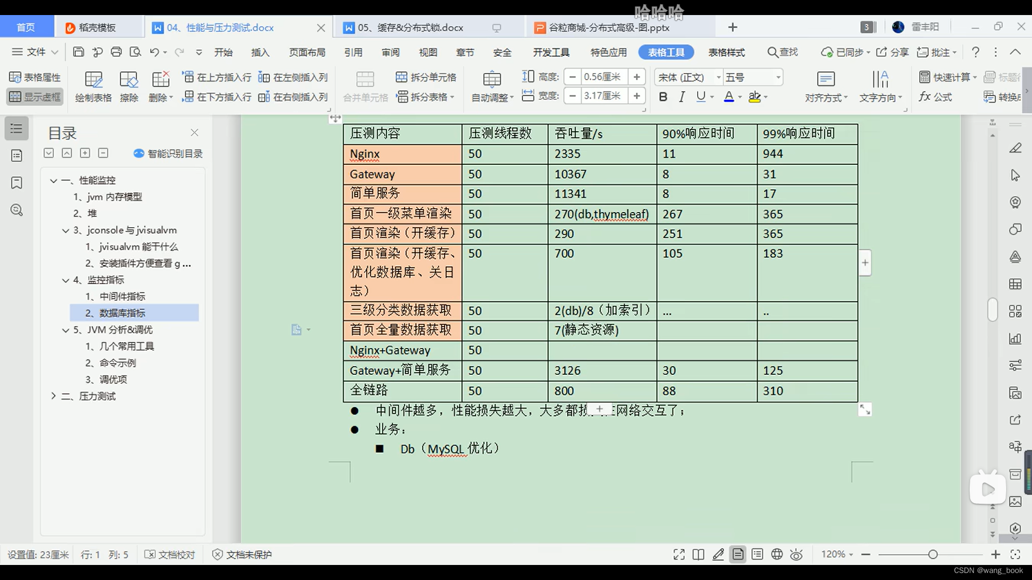Open the AutoFit (自动调整) dropdown

[493, 86]
